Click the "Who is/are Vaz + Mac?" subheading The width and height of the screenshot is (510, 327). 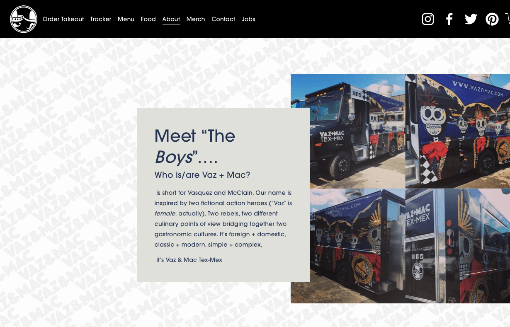(202, 175)
